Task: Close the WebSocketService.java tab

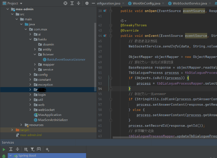Action: (210, 3)
